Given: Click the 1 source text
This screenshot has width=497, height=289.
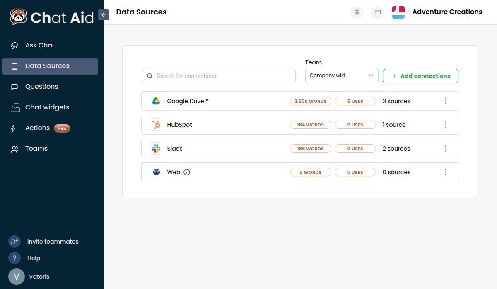Looking at the screenshot, I should pyautogui.click(x=394, y=125).
